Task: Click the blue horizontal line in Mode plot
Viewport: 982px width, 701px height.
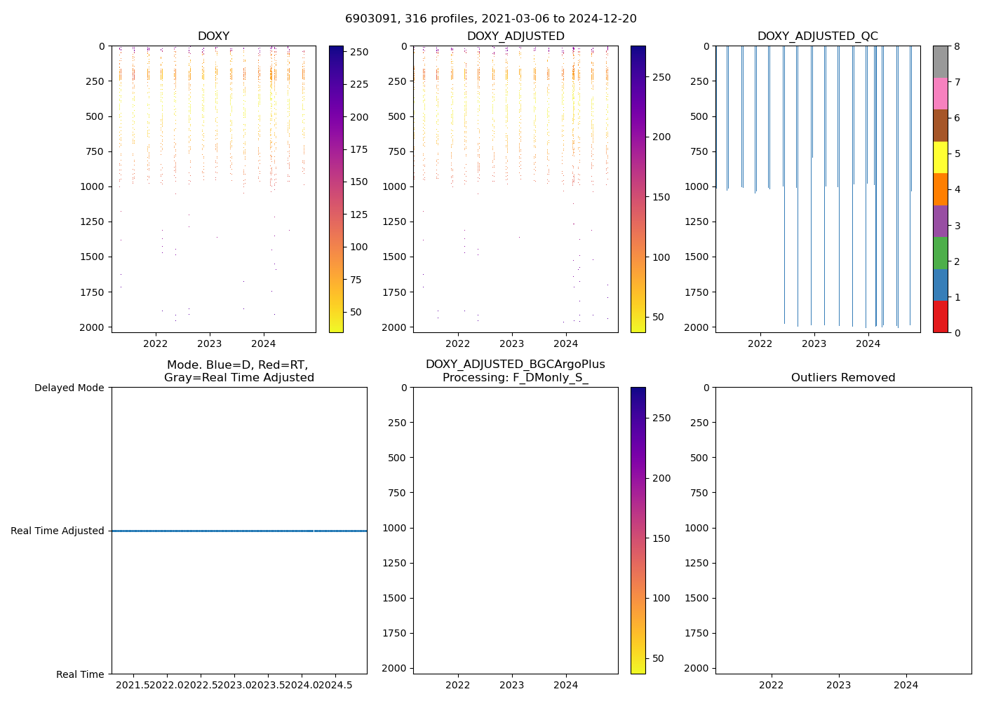Action: coord(238,531)
